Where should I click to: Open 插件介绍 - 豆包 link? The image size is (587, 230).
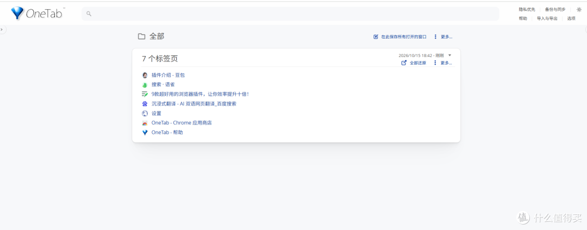tap(168, 75)
